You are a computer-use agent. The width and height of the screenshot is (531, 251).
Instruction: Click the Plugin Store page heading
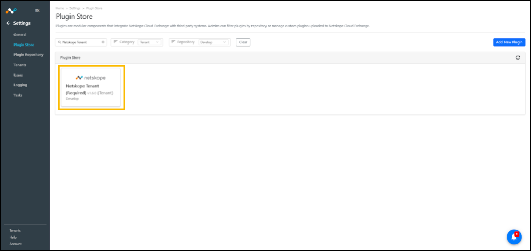click(74, 16)
